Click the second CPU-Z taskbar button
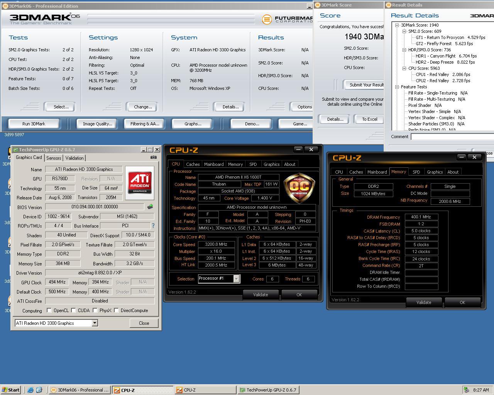 coord(206,390)
